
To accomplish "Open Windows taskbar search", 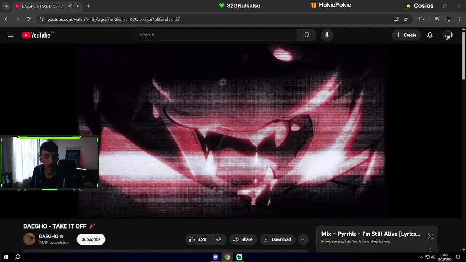I will pyautogui.click(x=17, y=257).
